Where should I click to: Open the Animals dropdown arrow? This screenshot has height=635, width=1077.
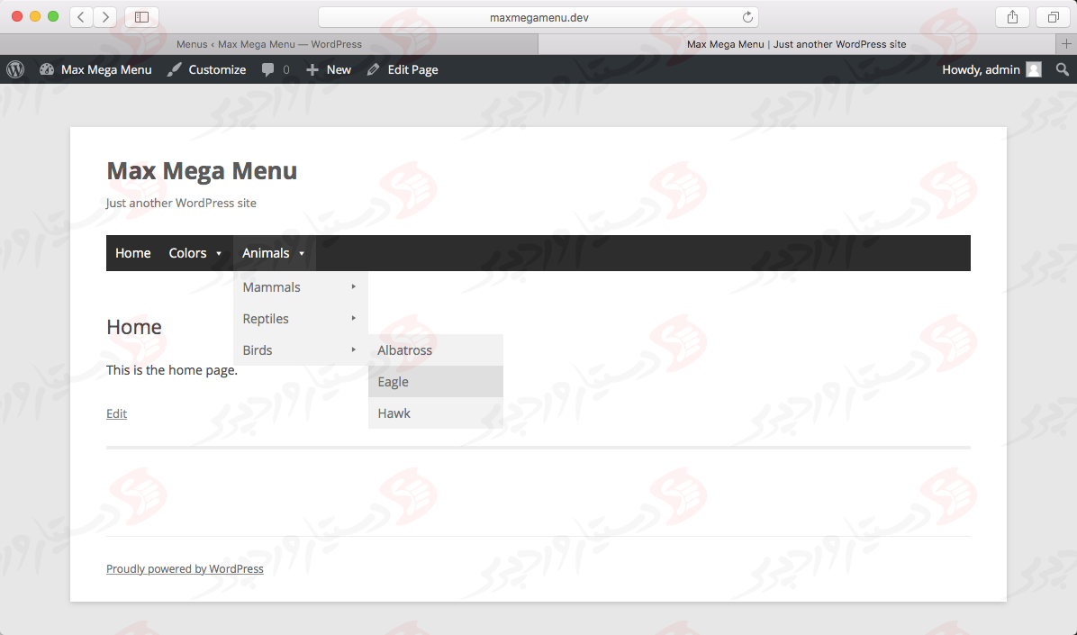point(302,253)
